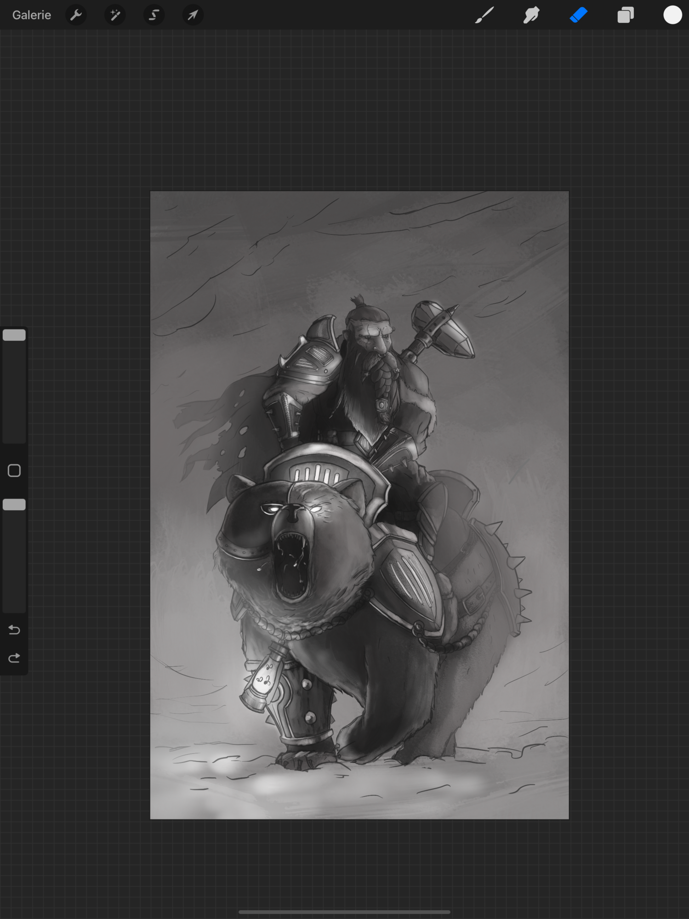Select the Paint brush tool
This screenshot has width=689, height=919.
(x=484, y=15)
